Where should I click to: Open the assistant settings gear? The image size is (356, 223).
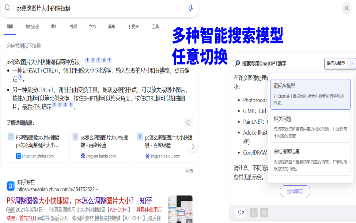264,213
